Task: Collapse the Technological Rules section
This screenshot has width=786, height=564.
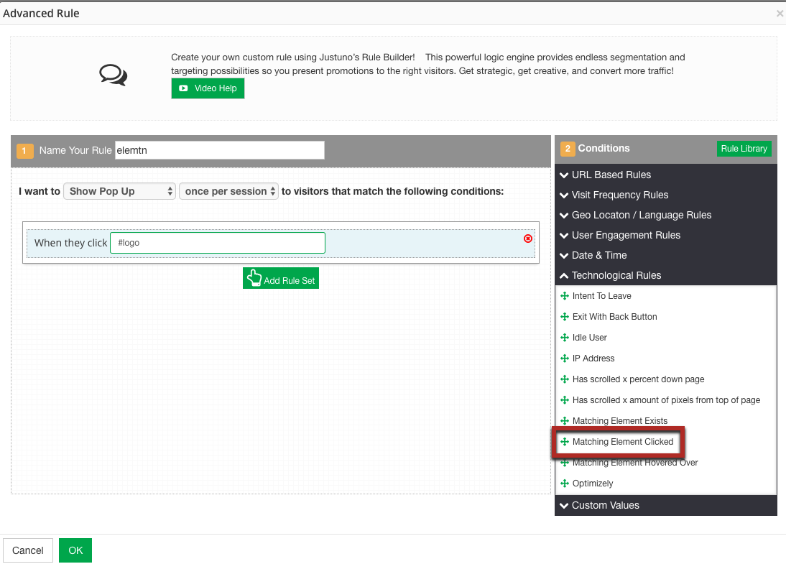Action: (616, 275)
